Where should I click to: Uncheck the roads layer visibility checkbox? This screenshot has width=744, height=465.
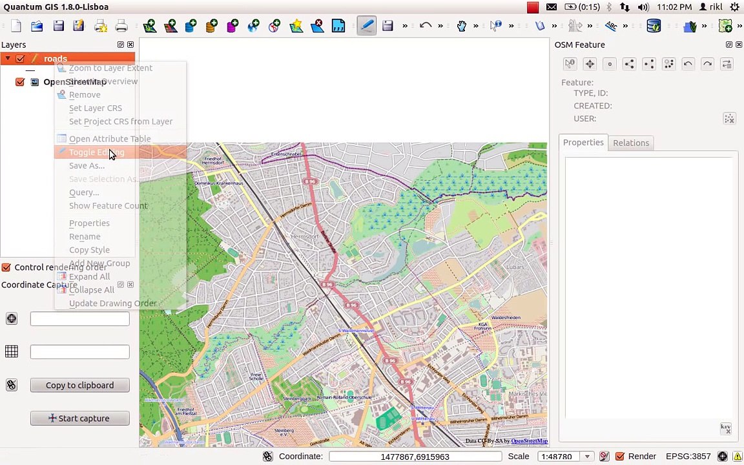[x=20, y=59]
